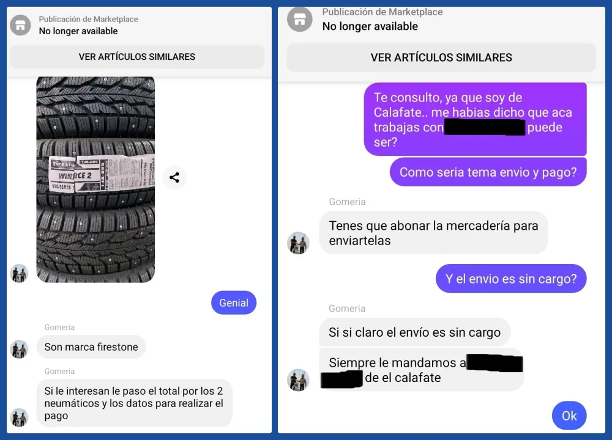Select the 'Ok' message bubble
Screen dimensions: 612x440
pos(569,416)
